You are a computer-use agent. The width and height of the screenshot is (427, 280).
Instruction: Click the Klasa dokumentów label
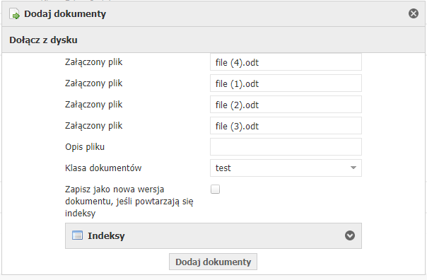(103, 168)
